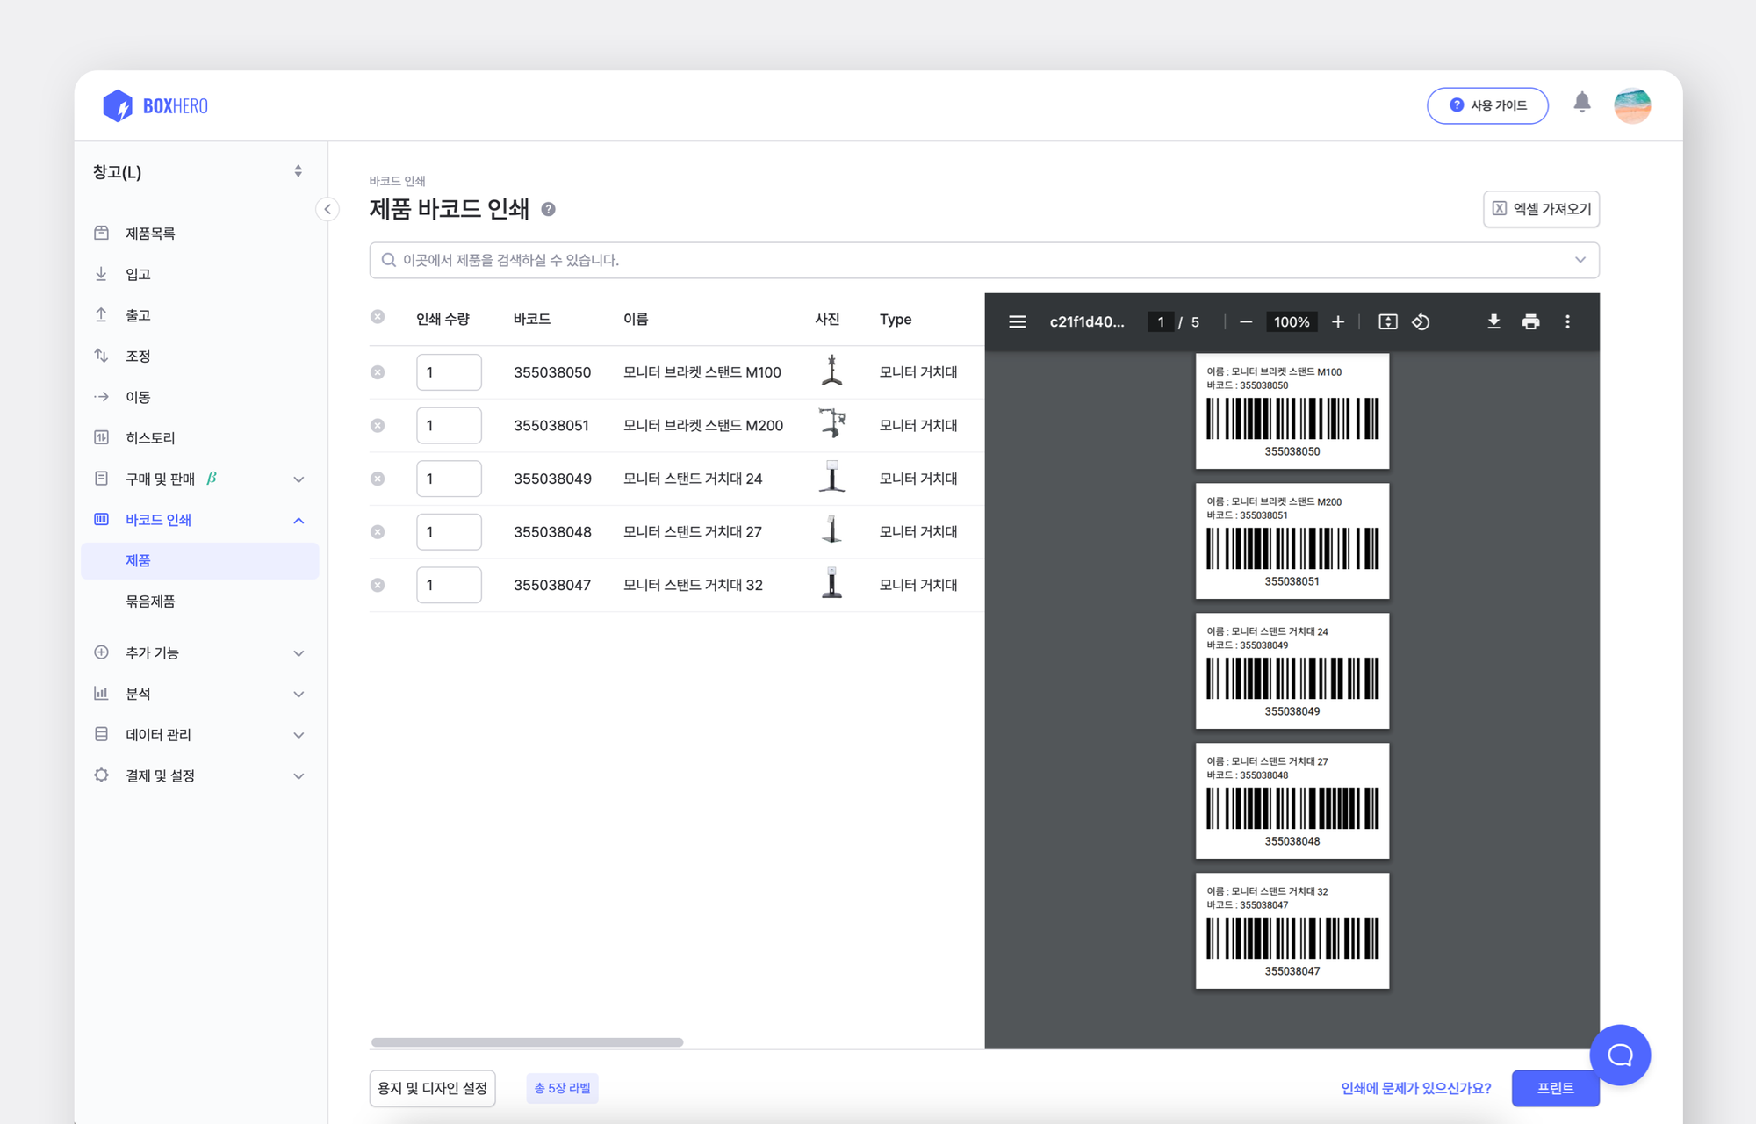Zoom out of the label preview
The width and height of the screenshot is (1756, 1124).
point(1245,321)
